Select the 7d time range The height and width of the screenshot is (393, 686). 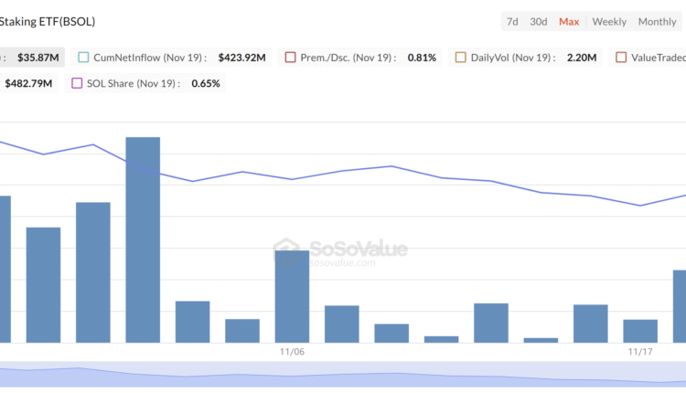tap(512, 22)
